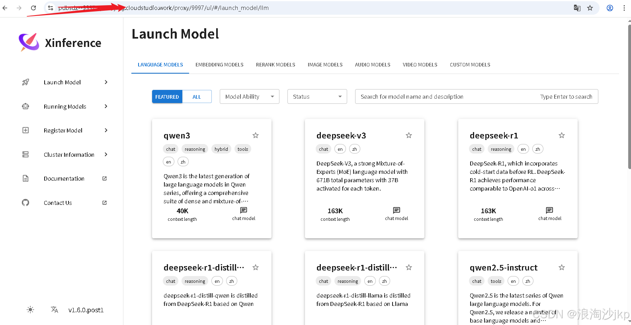Switch to the Video Models tab
Viewport: 631px width, 325px height.
click(x=420, y=65)
